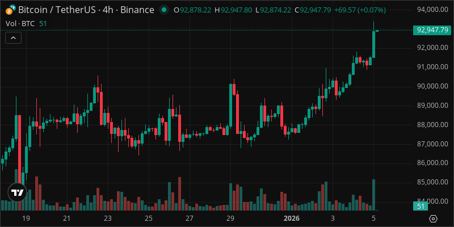Click the 3 date axis label
Viewport: 454px width, 227px height.
333,218
